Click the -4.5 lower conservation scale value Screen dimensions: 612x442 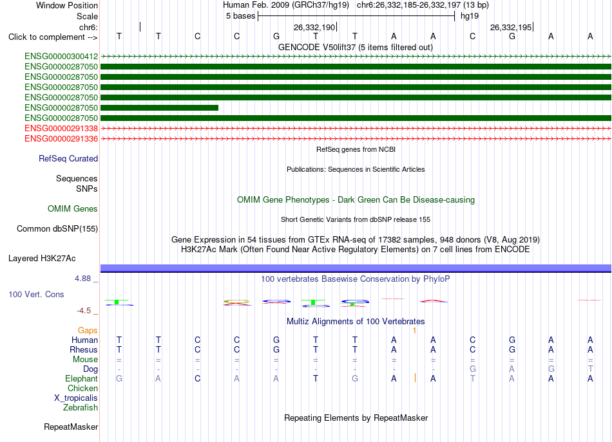[84, 311]
